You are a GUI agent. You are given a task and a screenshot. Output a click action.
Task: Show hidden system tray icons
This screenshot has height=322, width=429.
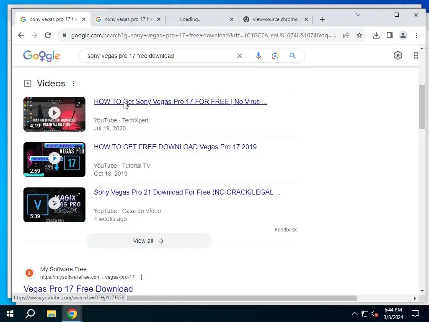point(354,314)
